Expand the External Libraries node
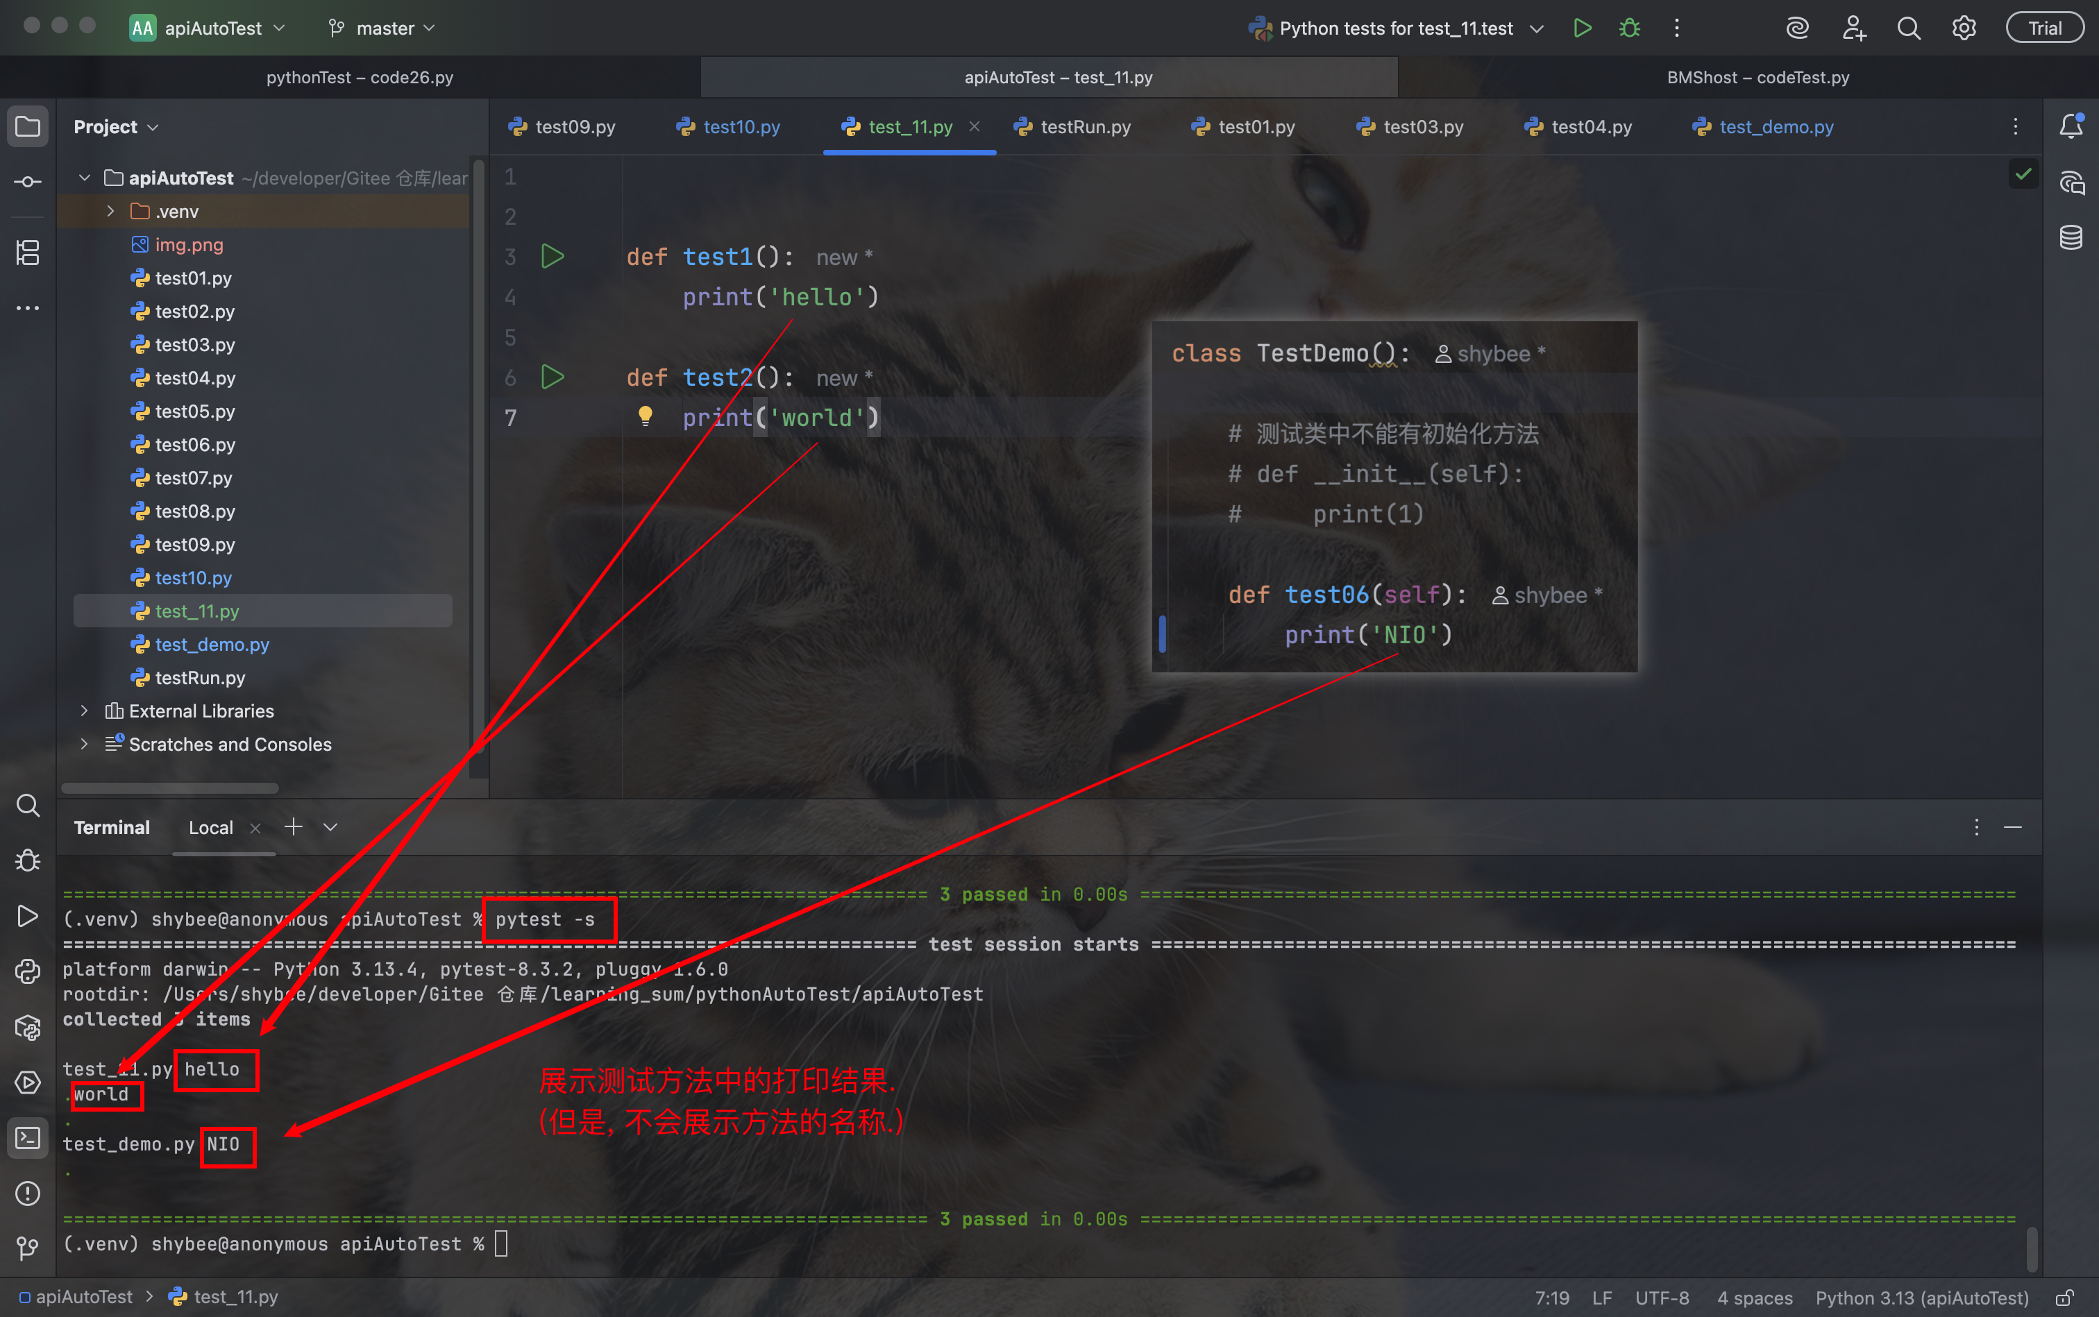 (x=85, y=711)
